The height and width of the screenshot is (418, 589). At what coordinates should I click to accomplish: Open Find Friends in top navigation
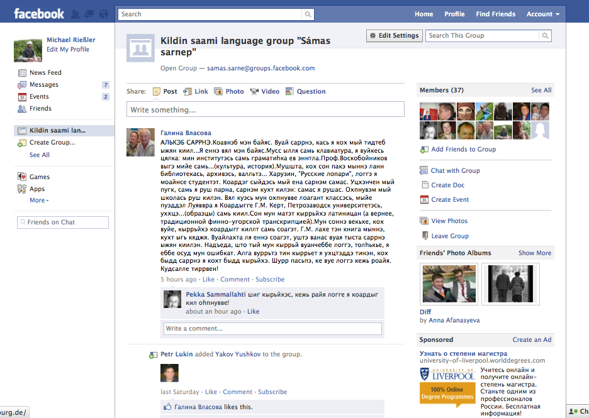(495, 14)
